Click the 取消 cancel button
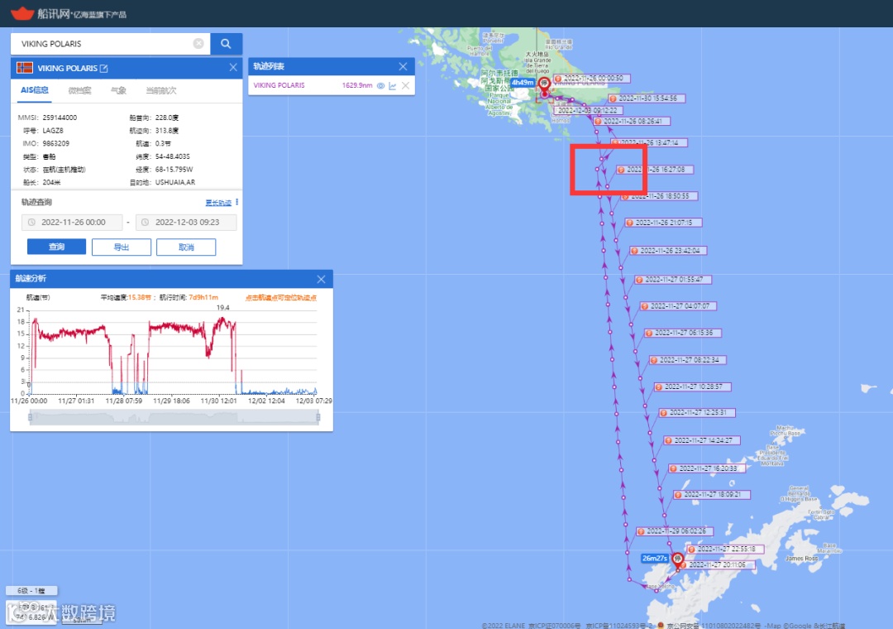This screenshot has width=893, height=629. [186, 247]
